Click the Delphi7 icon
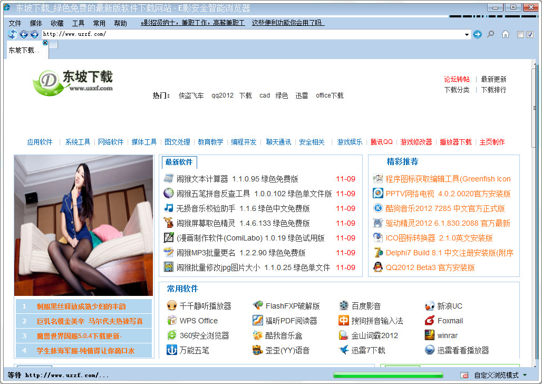542x384 pixels. pyautogui.click(x=378, y=252)
